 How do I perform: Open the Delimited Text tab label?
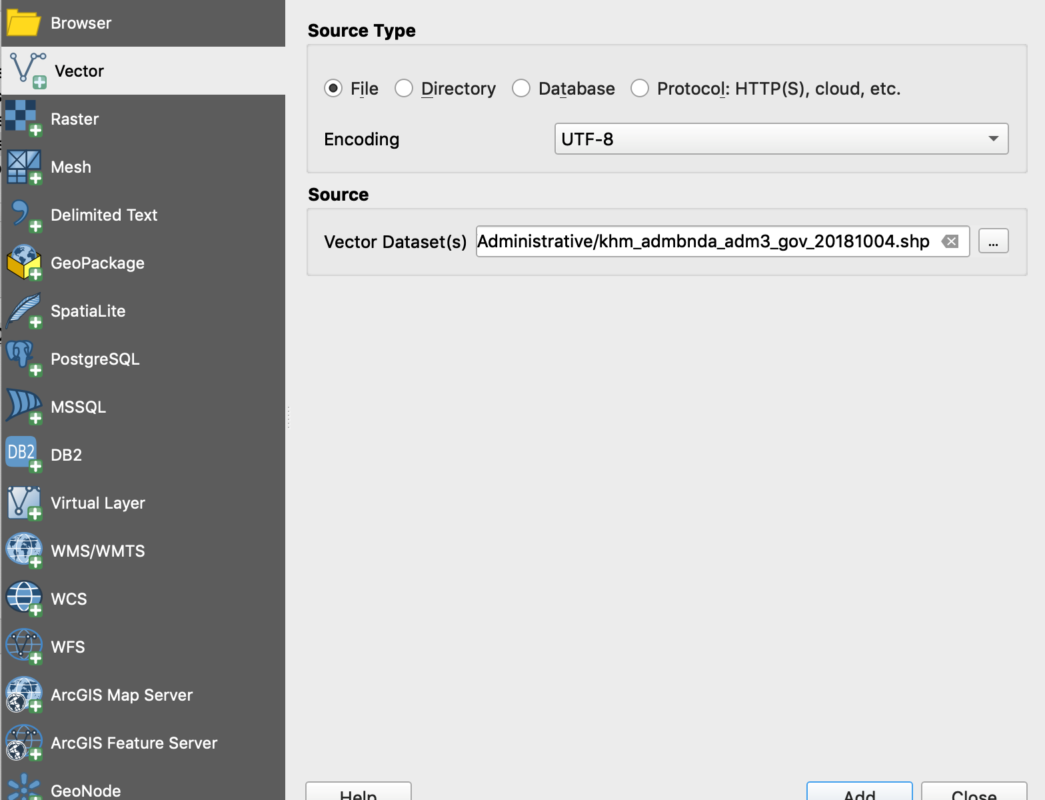pos(104,215)
